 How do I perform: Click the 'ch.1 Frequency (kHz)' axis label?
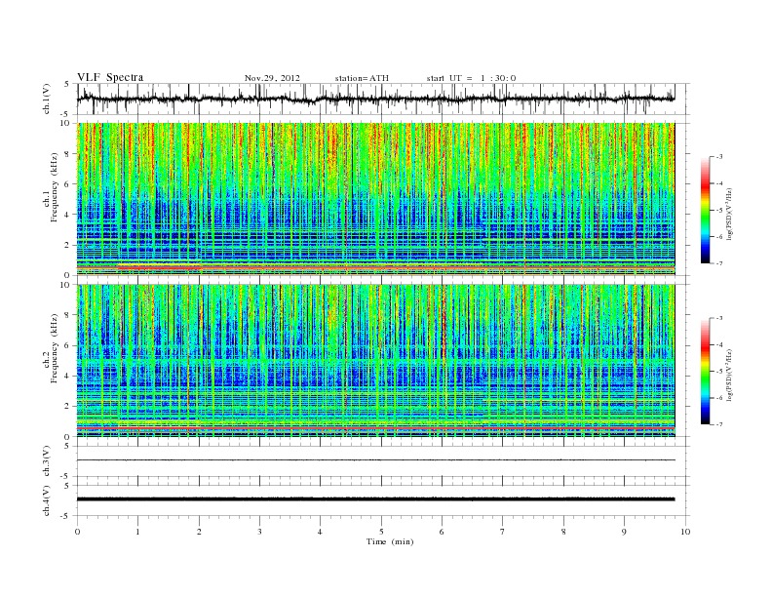click(x=51, y=187)
